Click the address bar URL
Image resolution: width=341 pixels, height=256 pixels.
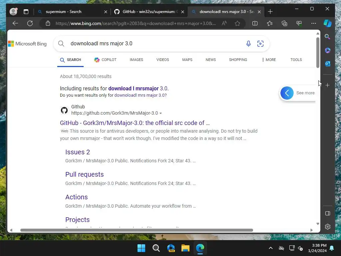136,23
